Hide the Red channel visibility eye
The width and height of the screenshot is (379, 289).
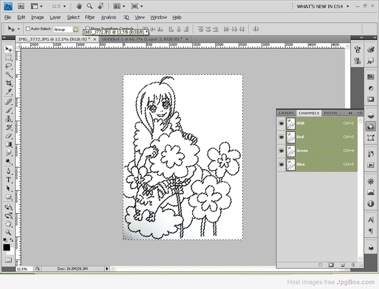(x=281, y=137)
